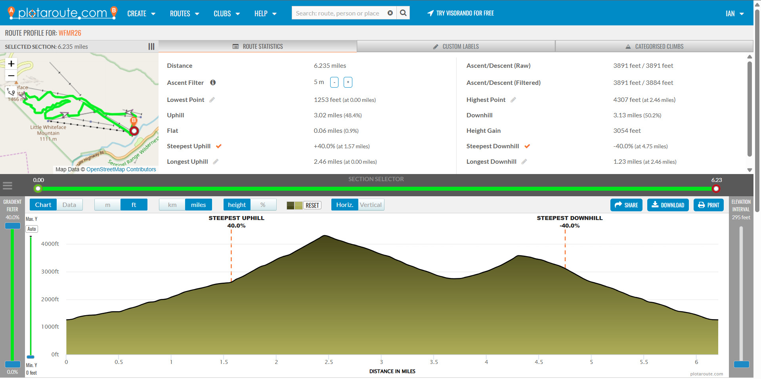The height and width of the screenshot is (379, 761).
Task: Open the IAN user account menu
Action: pos(734,13)
